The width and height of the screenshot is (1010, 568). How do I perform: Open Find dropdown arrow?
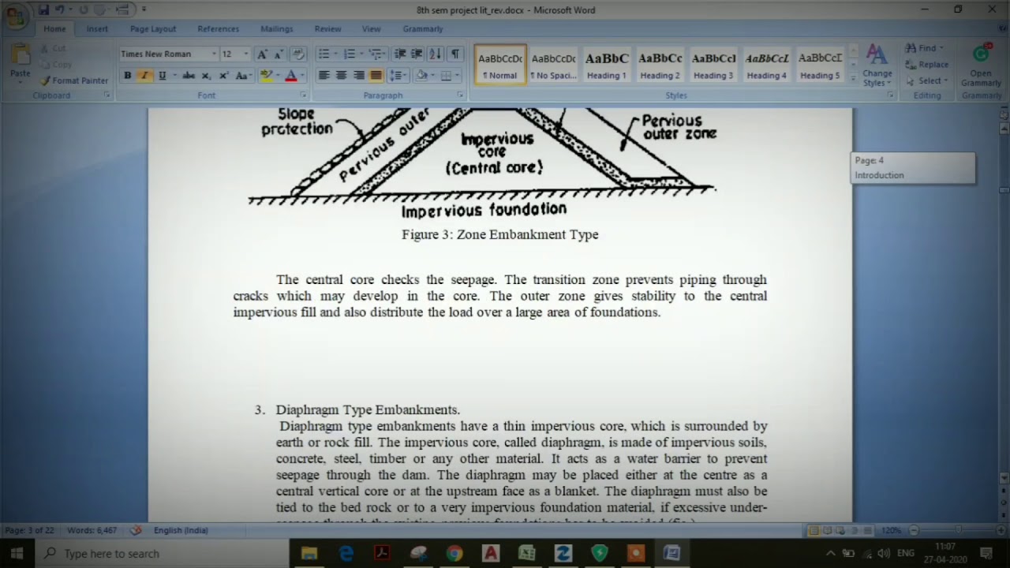941,48
